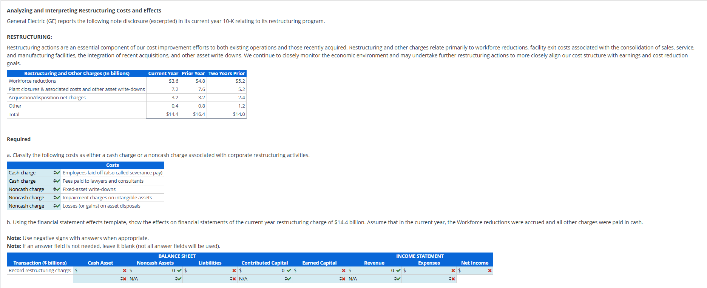Click the '1.2' other charges value
This screenshot has height=288, width=707.
(x=242, y=106)
